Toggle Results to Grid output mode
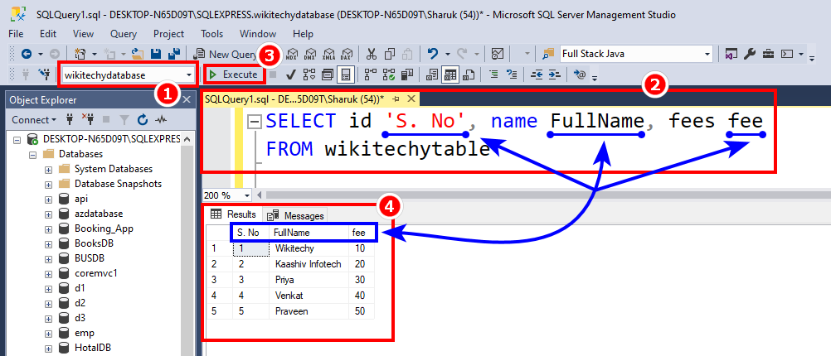Viewport: 831px width, 356px height. [x=450, y=75]
